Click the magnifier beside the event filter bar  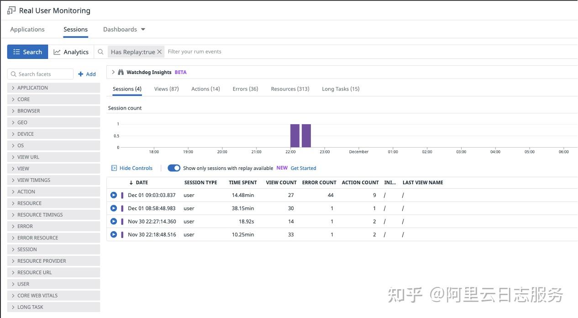click(100, 52)
